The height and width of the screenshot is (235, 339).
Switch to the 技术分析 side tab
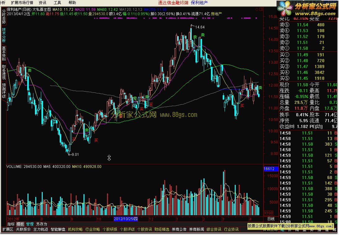pyautogui.click(x=4, y=35)
